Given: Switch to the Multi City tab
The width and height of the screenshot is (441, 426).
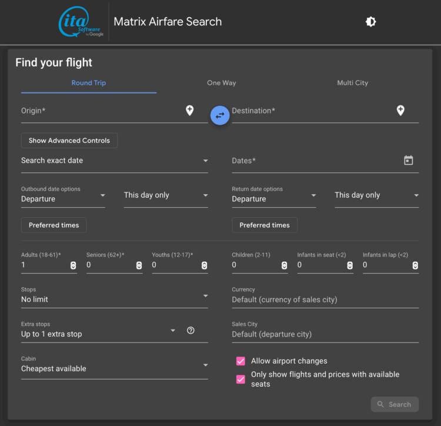Looking at the screenshot, I should 352,83.
